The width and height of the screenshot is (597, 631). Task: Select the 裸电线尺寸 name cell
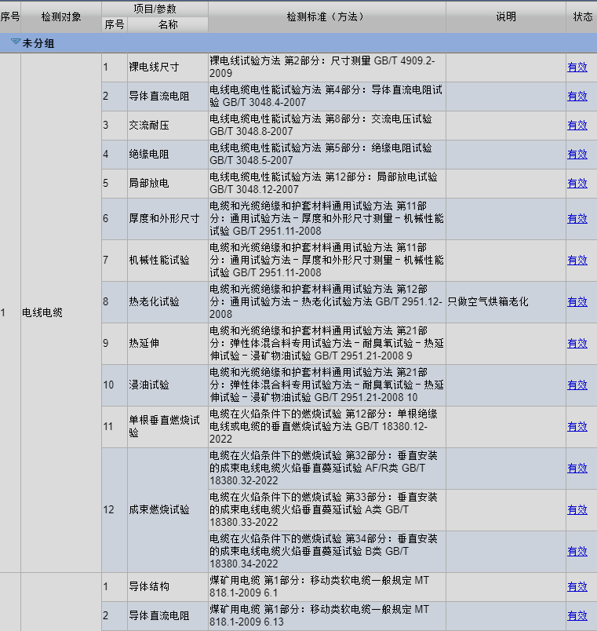pos(168,67)
